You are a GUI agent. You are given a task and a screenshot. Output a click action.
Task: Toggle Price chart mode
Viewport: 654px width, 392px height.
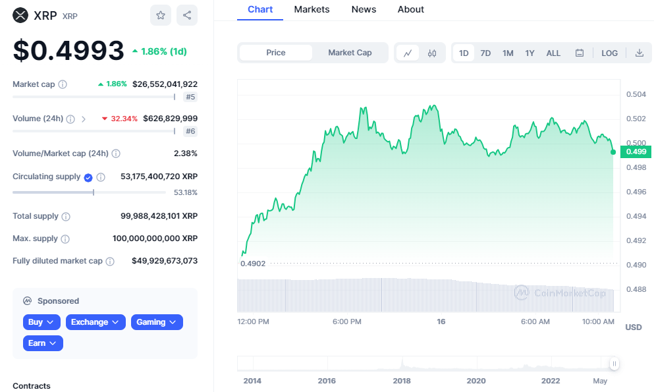[276, 53]
